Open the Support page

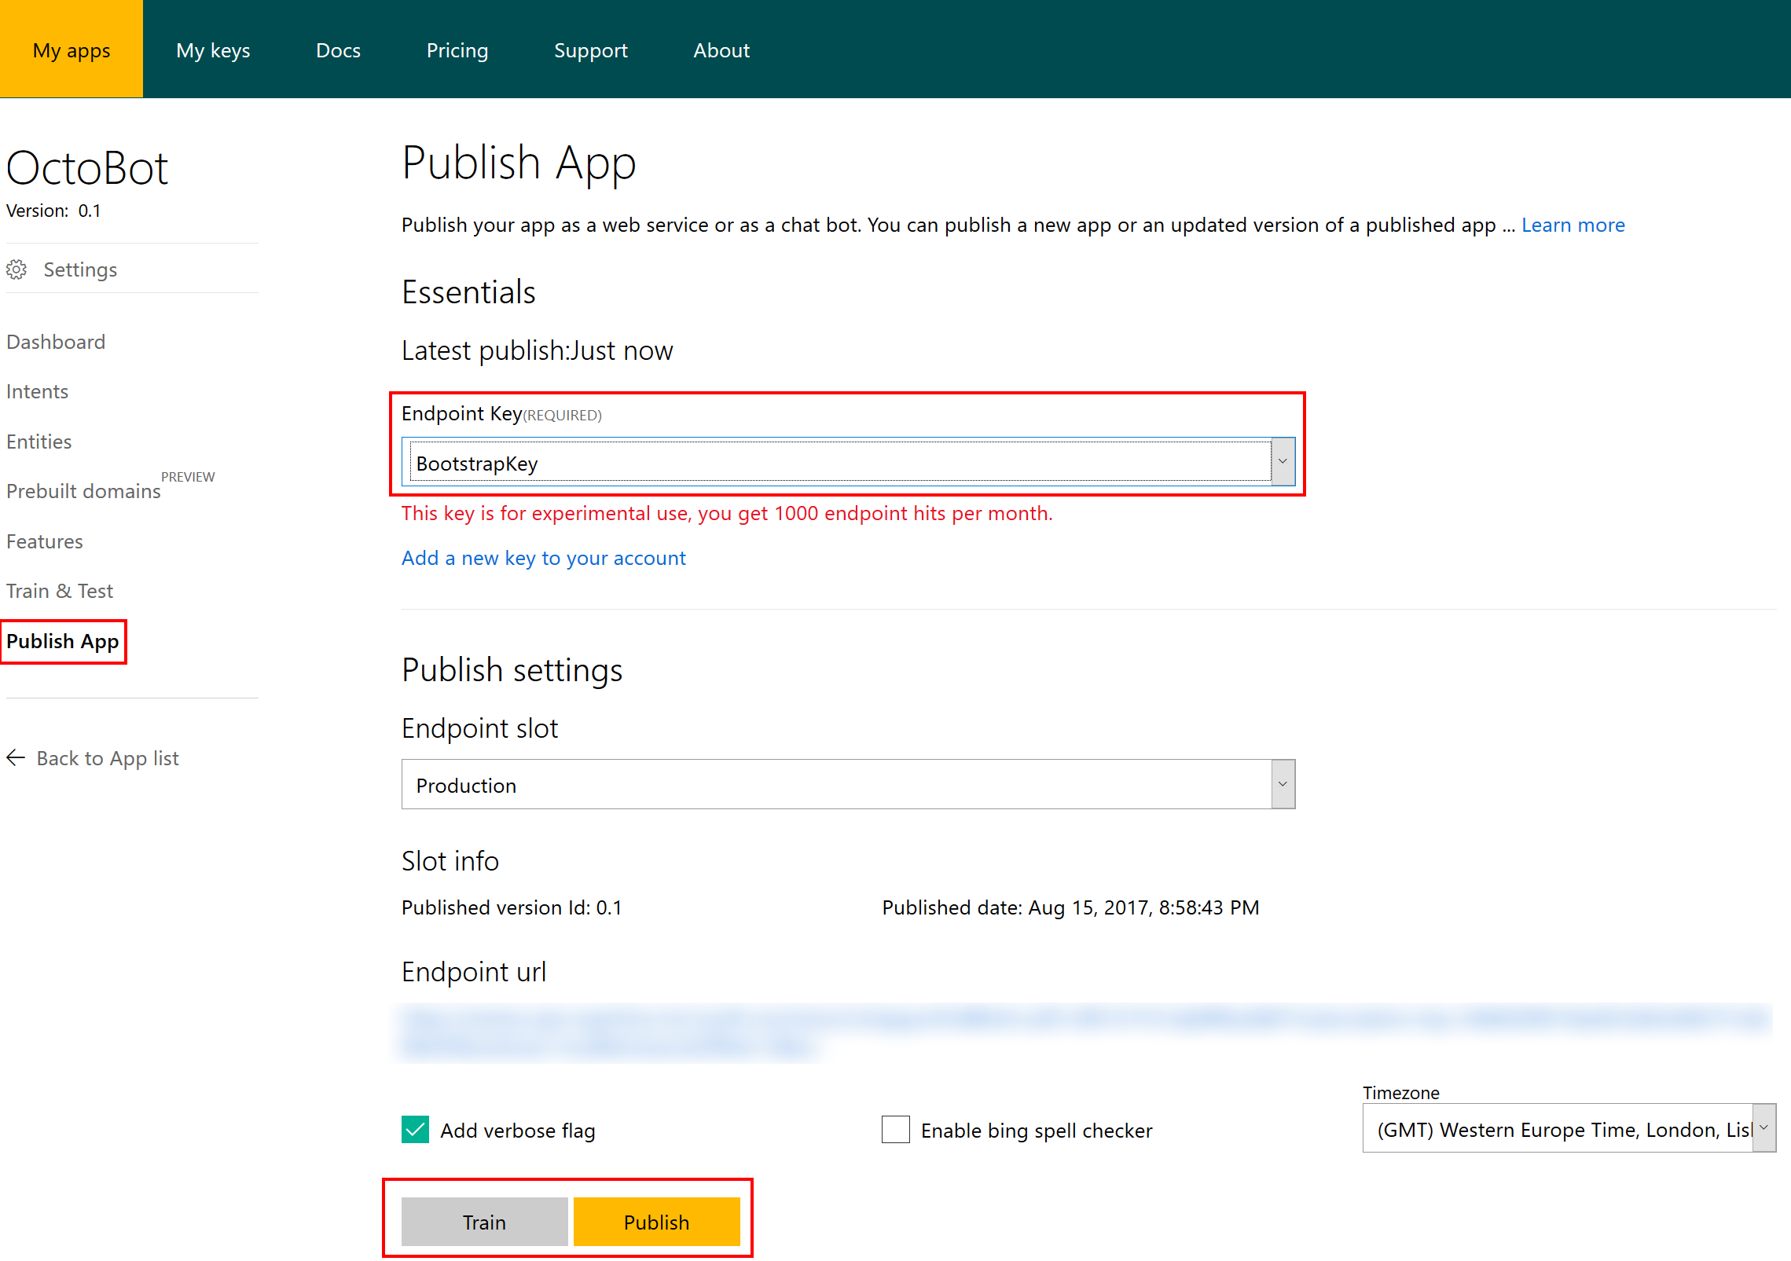(x=590, y=50)
